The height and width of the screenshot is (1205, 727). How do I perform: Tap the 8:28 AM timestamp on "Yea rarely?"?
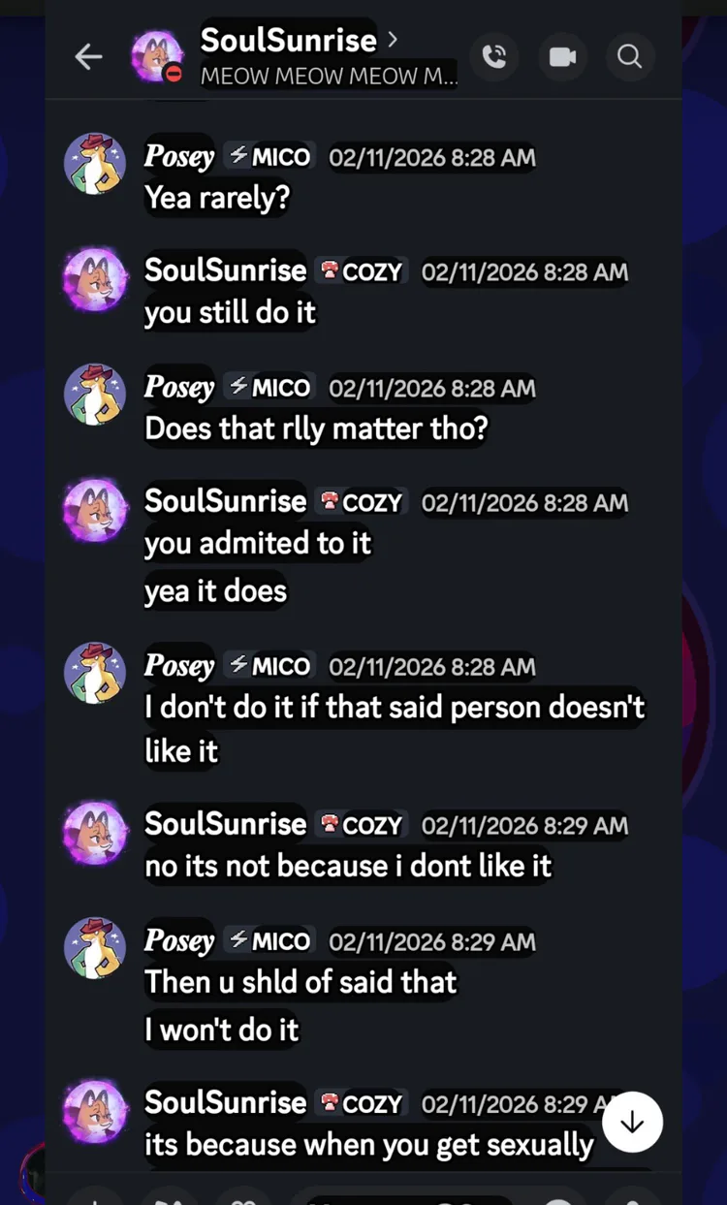[431, 157]
